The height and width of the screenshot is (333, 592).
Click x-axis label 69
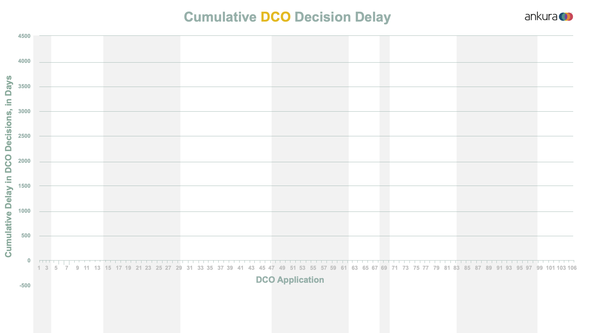click(x=384, y=268)
